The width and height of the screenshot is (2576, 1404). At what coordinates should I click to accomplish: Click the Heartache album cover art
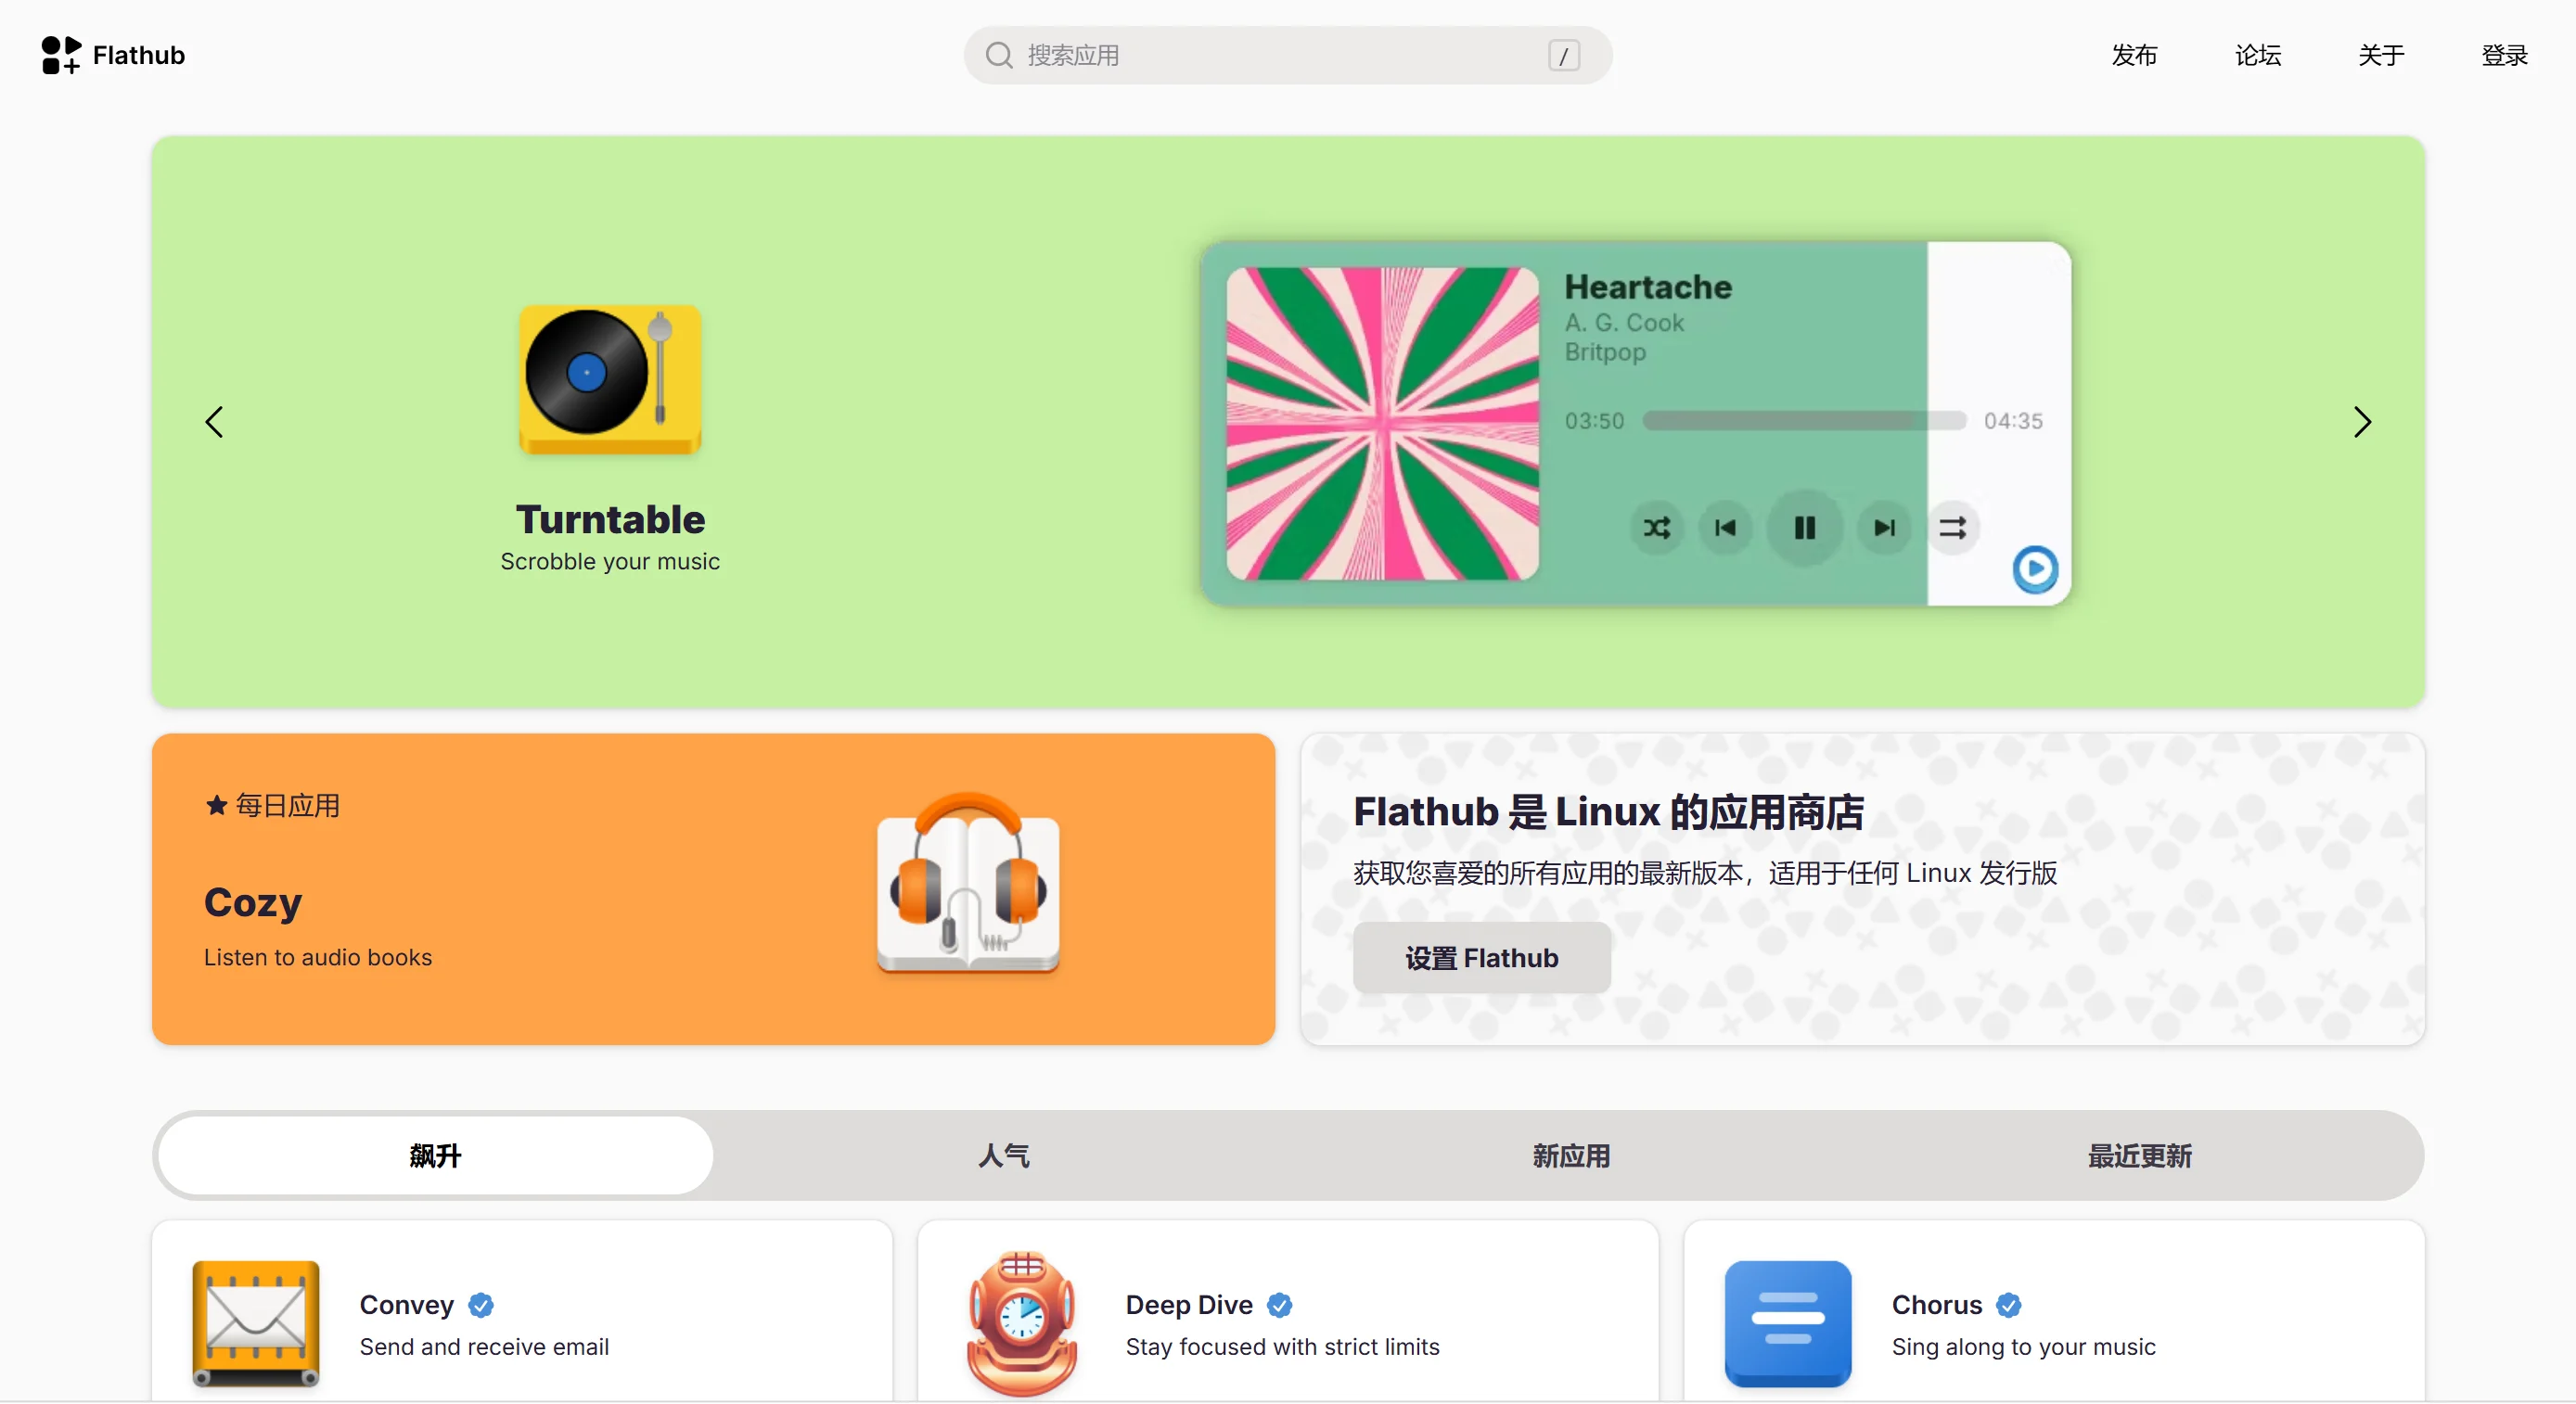(1382, 423)
